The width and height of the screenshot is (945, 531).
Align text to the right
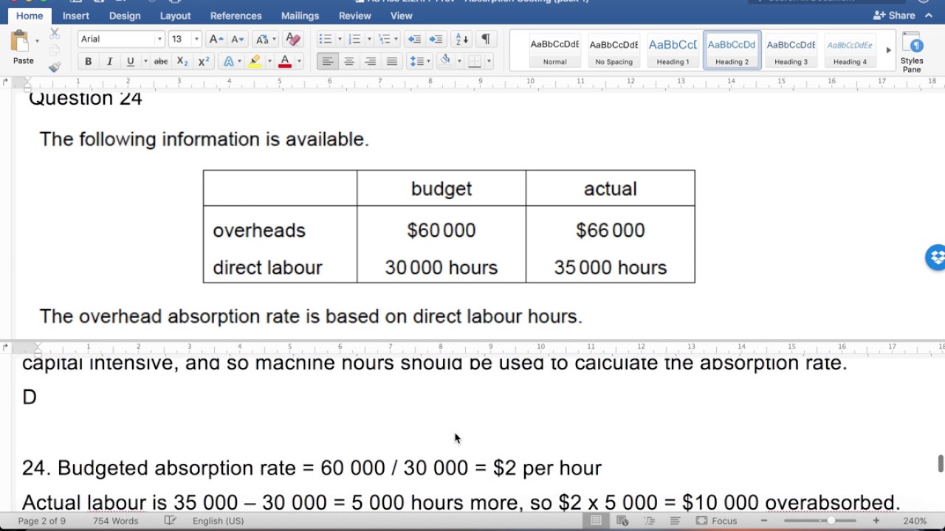[x=371, y=61]
